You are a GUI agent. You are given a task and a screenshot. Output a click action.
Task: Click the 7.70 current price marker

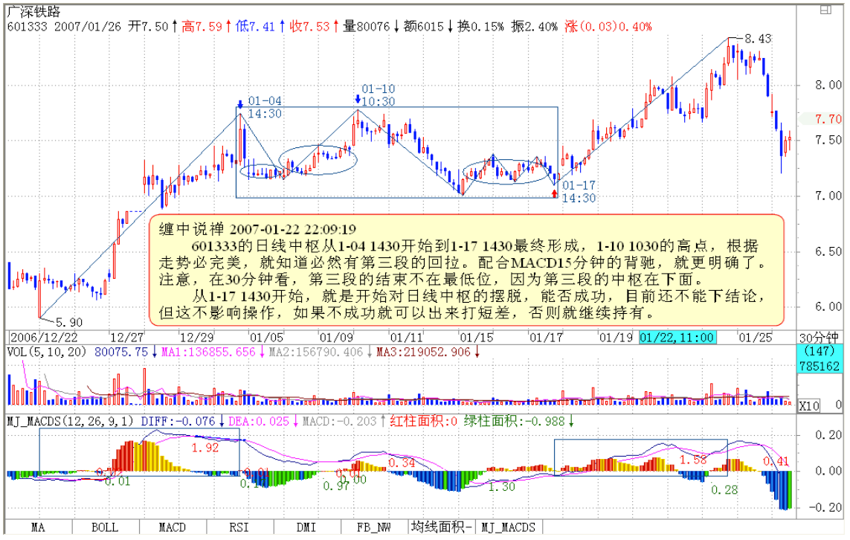[x=828, y=119]
